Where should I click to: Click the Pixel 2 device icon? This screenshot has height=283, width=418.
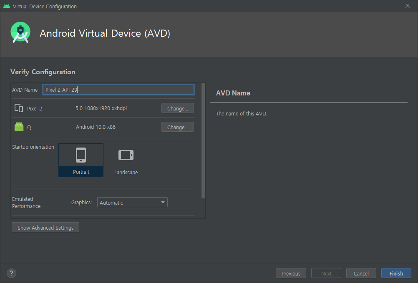pyautogui.click(x=19, y=108)
